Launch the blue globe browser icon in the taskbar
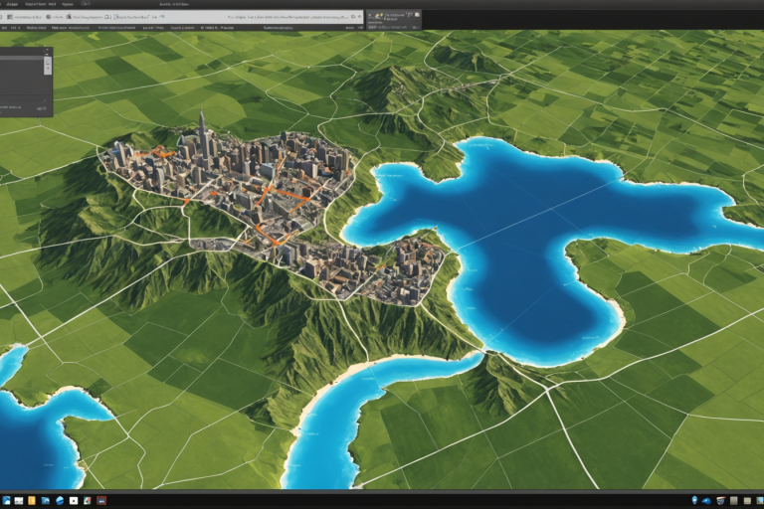Image resolution: width=764 pixels, height=509 pixels. coord(60,500)
